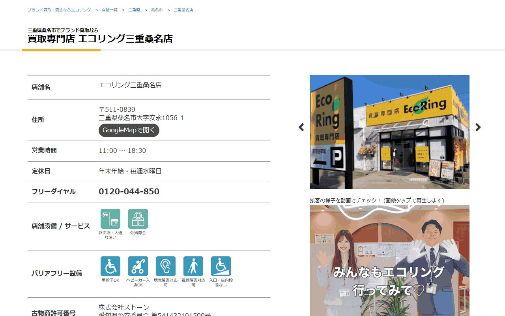Click the company name 株式会社ストーン
The height and width of the screenshot is (316, 505).
pos(124,307)
